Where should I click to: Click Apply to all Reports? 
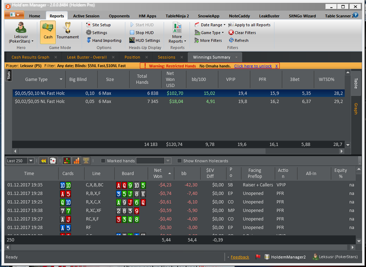249,25
